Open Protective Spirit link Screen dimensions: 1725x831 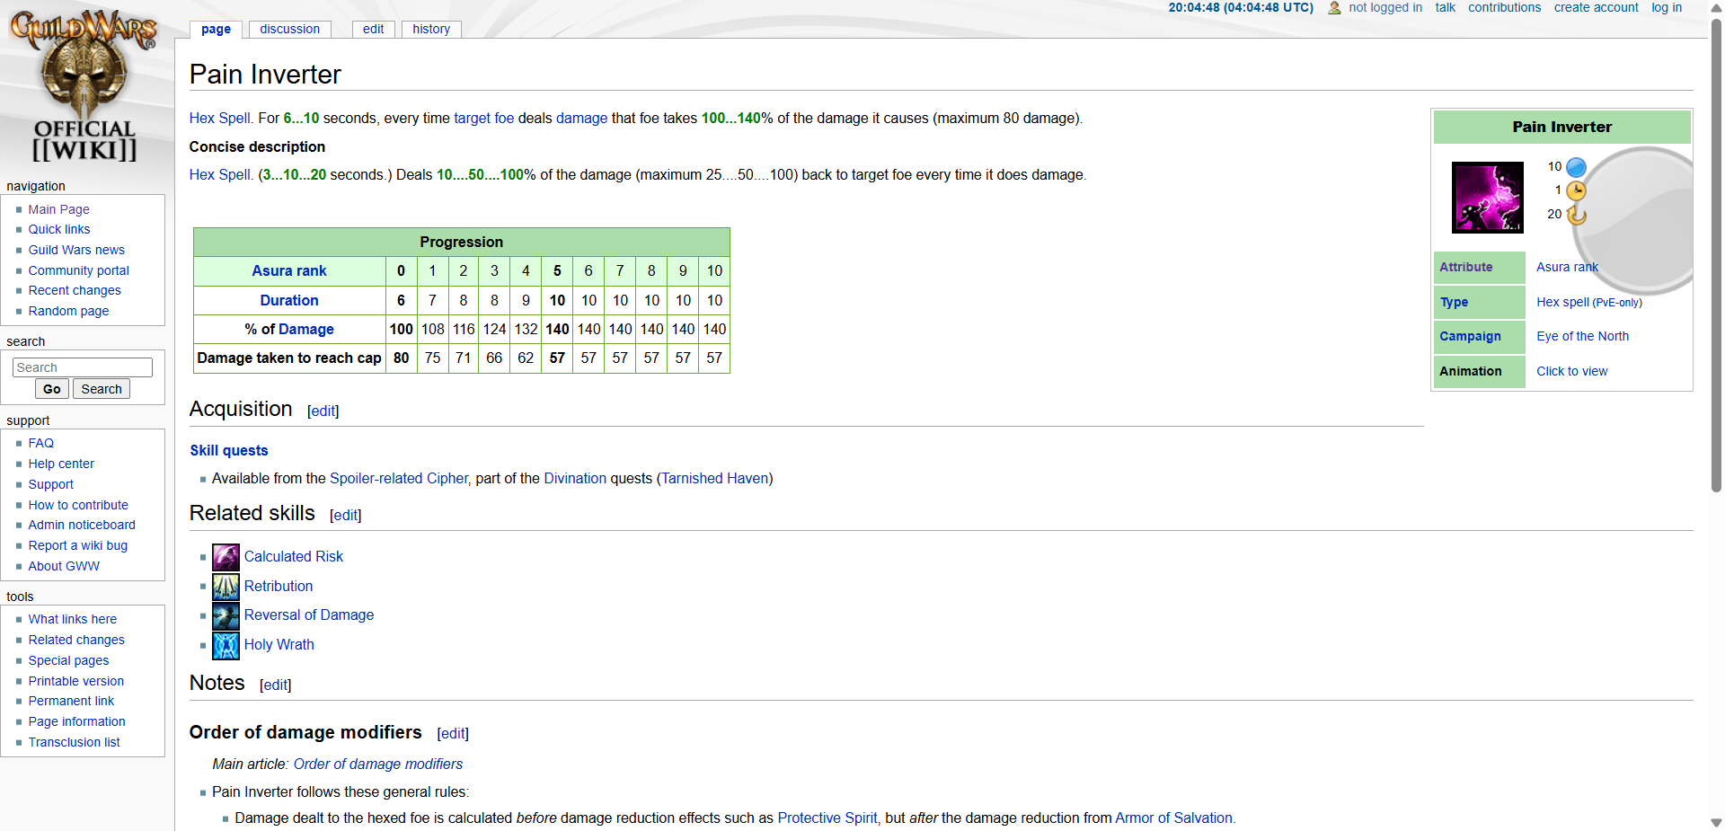tap(827, 818)
